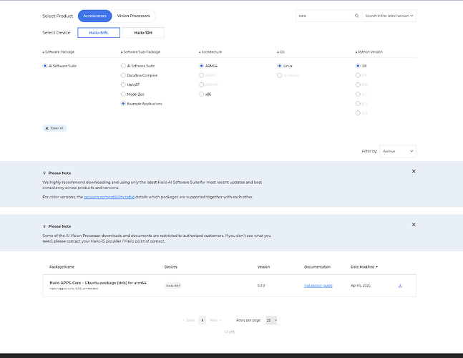Choose x86 architecture
The width and height of the screenshot is (463, 358).
click(x=201, y=95)
